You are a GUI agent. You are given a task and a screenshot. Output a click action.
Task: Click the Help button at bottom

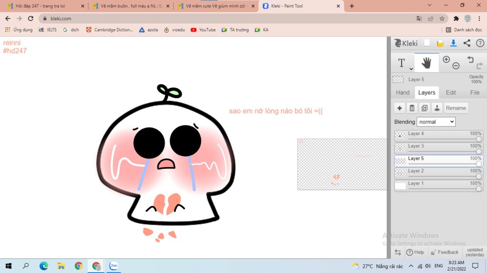coord(415,252)
